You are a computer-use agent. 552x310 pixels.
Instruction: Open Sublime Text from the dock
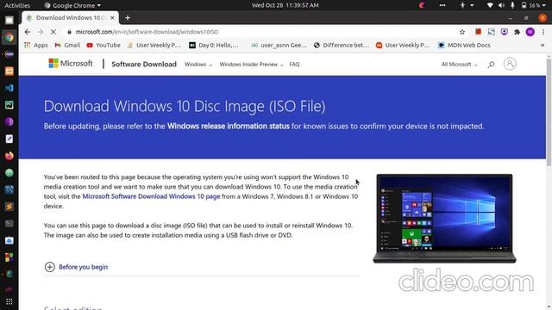coord(9,207)
